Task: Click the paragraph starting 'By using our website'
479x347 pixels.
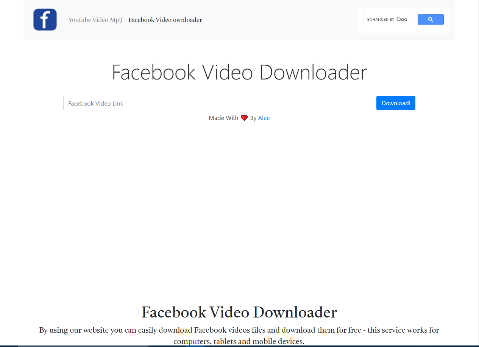Action: point(239,336)
